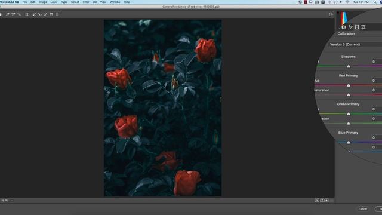
Task: Click the Shadows tint slider handle
Action: 349,66
